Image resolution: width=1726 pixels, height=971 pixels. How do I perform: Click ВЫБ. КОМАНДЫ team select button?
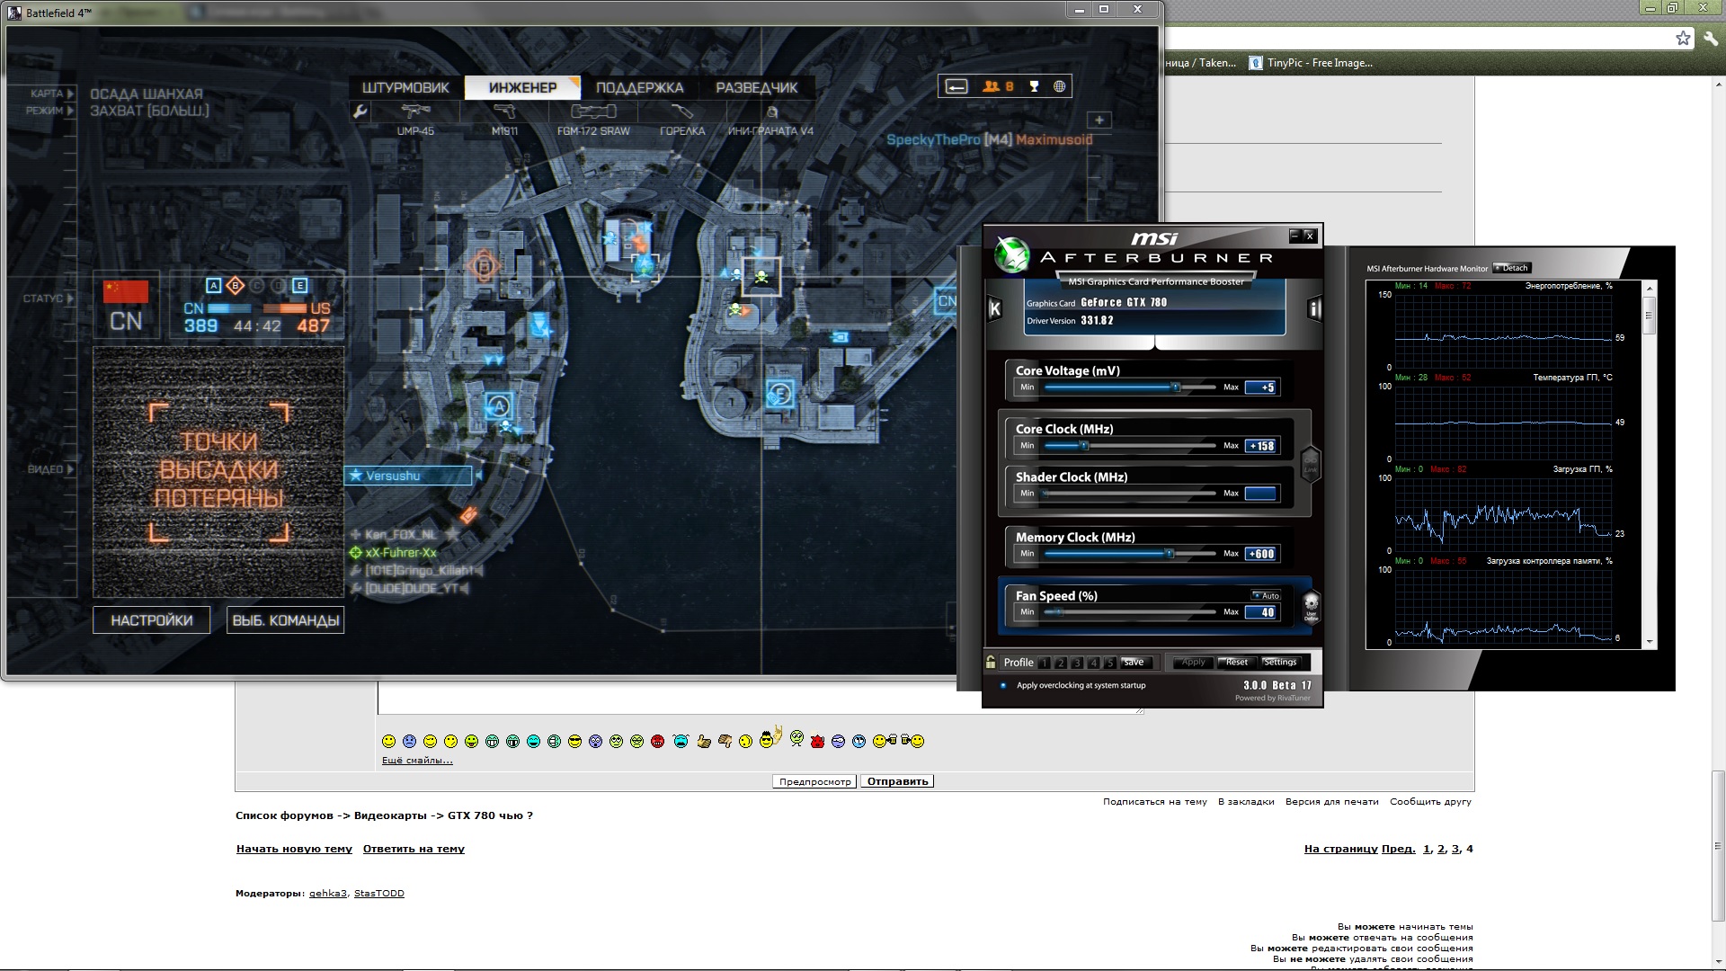coord(286,620)
